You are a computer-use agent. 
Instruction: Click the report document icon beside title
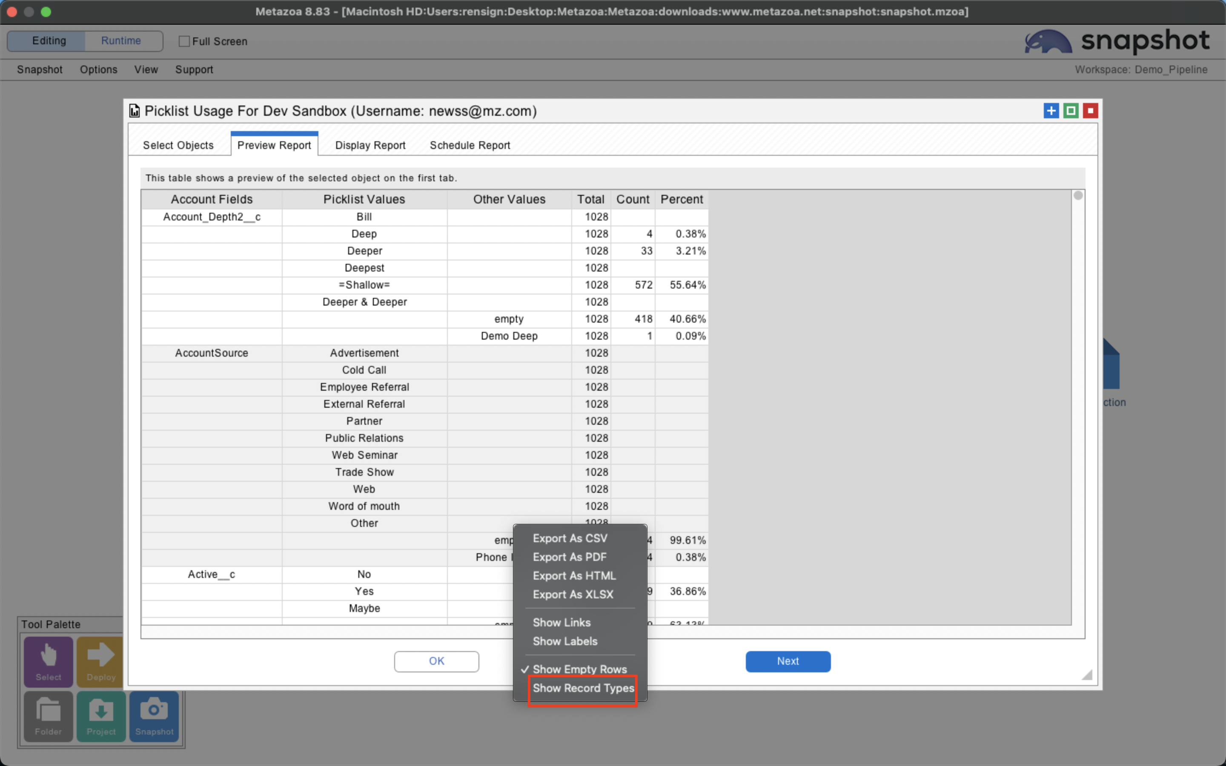pos(134,111)
